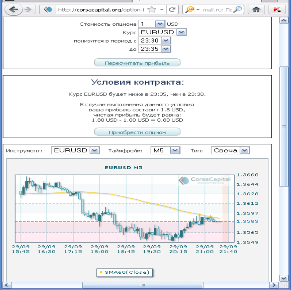Click the vertical scrollbar down arrow

[x=284, y=278]
